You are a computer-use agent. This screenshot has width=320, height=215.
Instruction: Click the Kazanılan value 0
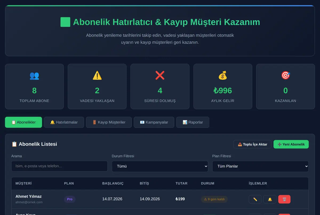click(286, 91)
